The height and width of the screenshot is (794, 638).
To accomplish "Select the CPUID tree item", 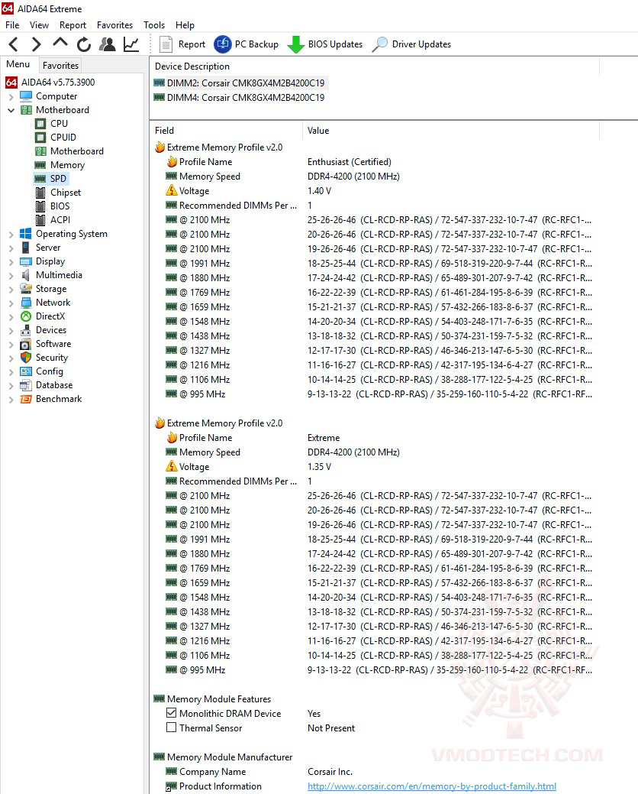I will (x=63, y=138).
